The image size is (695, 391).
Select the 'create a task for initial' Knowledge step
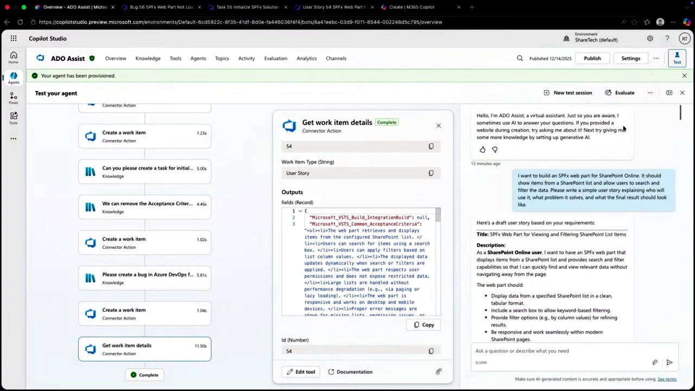144,172
